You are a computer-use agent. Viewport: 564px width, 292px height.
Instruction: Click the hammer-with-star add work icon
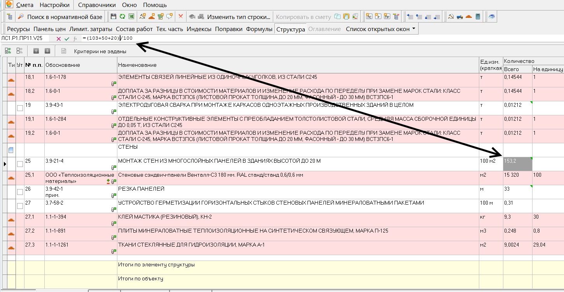pyautogui.click(x=143, y=17)
